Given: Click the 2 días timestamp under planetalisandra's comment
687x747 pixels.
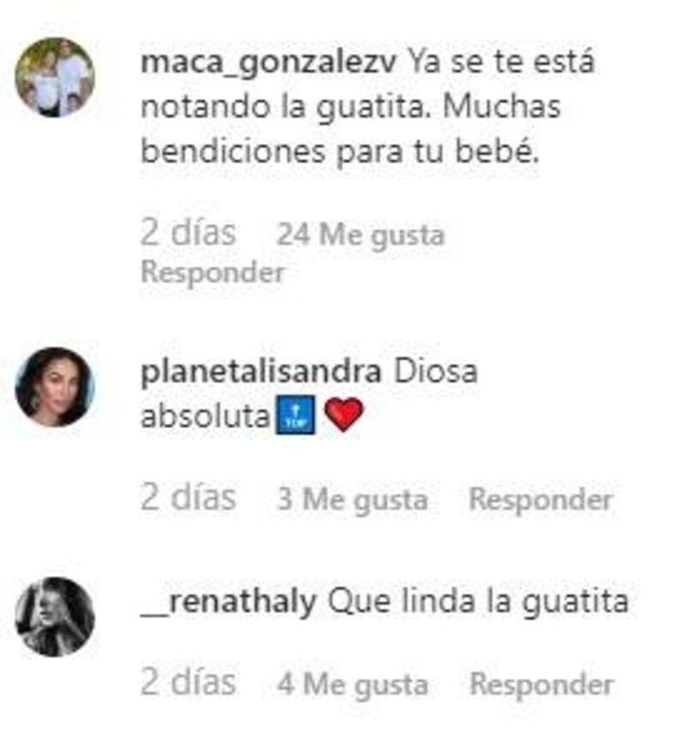Looking at the screenshot, I should click(188, 498).
